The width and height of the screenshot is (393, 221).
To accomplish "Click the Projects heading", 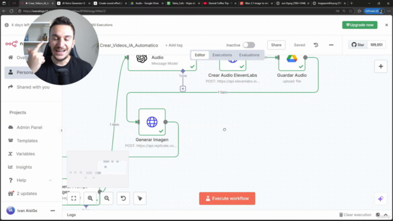I will click(x=18, y=112).
